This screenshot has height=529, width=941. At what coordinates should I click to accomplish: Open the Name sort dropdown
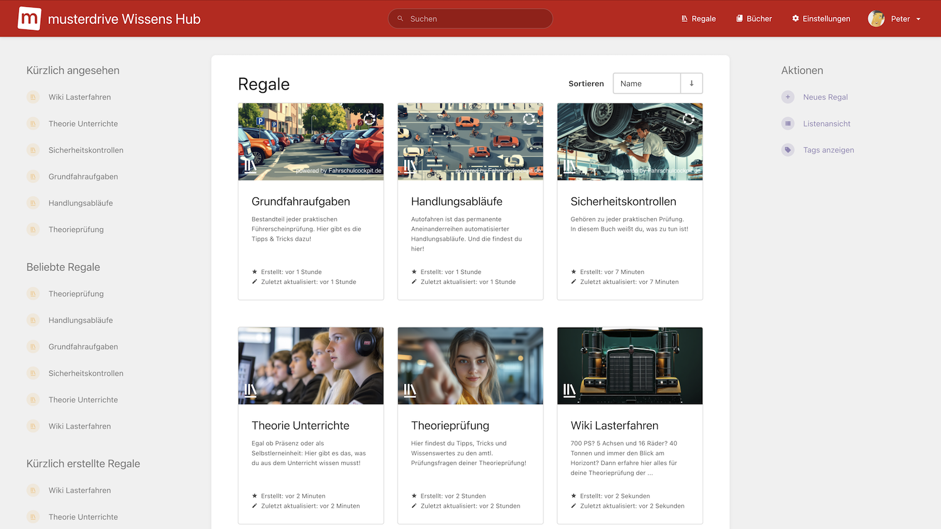(646, 83)
